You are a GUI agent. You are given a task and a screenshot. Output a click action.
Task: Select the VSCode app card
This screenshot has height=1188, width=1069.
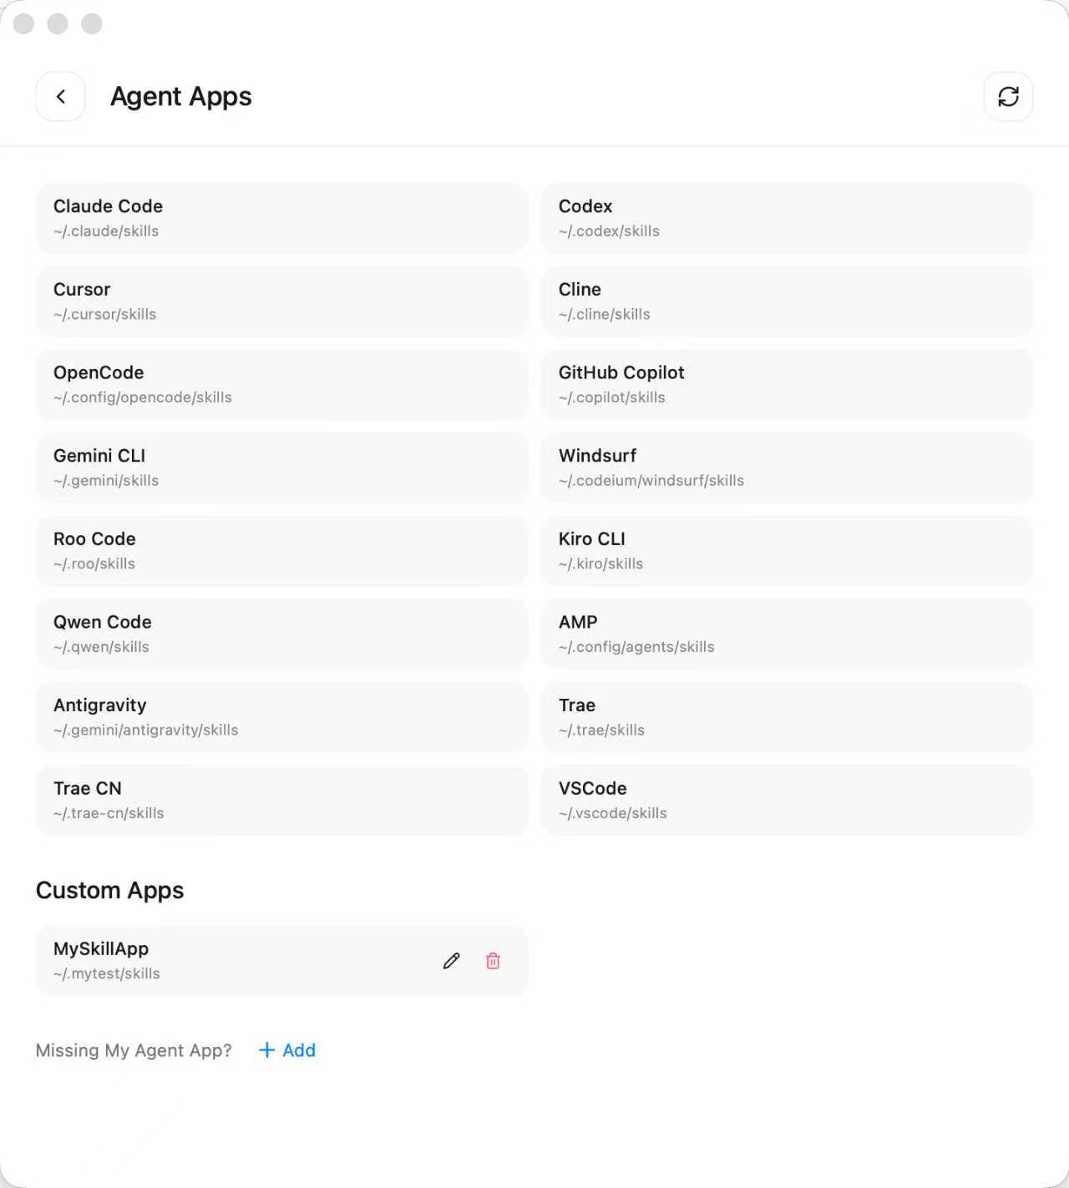787,800
